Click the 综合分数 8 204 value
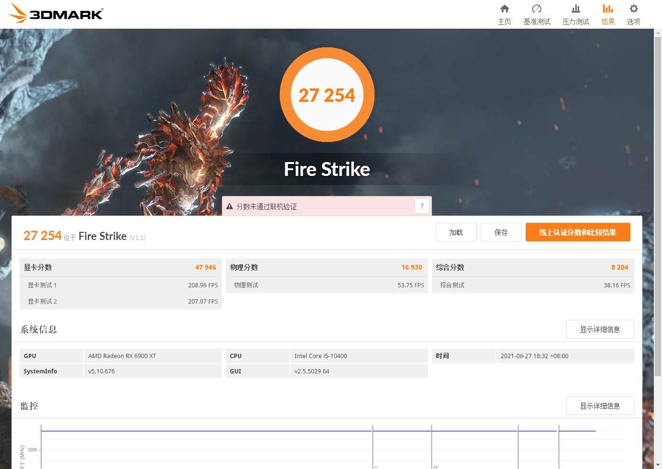 coord(620,267)
